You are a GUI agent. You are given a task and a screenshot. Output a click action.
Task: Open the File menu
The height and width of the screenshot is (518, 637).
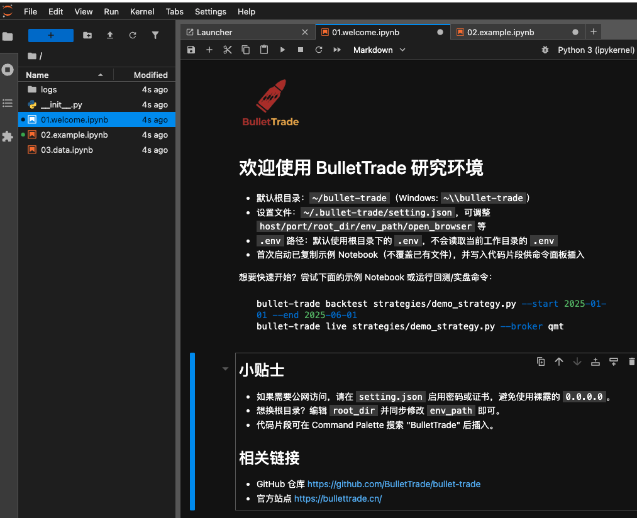30,11
